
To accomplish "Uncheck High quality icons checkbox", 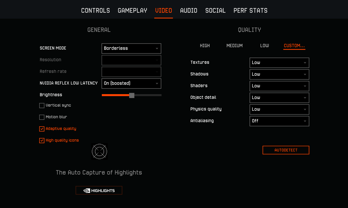I will pyautogui.click(x=42, y=141).
